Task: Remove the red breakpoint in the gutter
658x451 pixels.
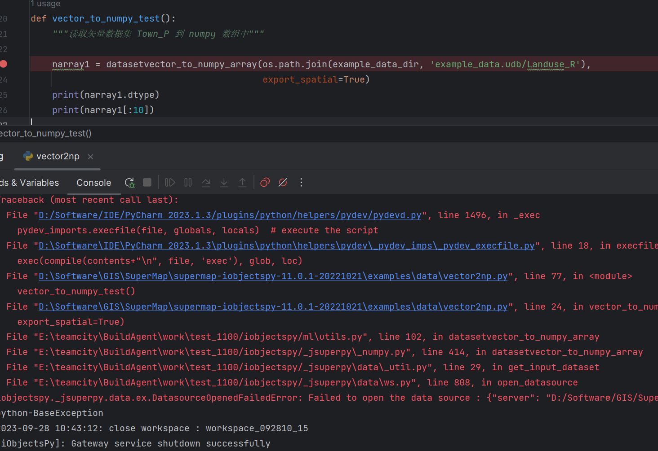Action: coord(4,64)
